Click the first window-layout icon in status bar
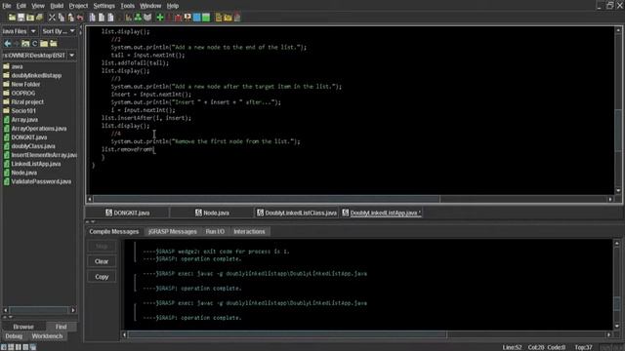This screenshot has width=625, height=351. click(x=4, y=347)
